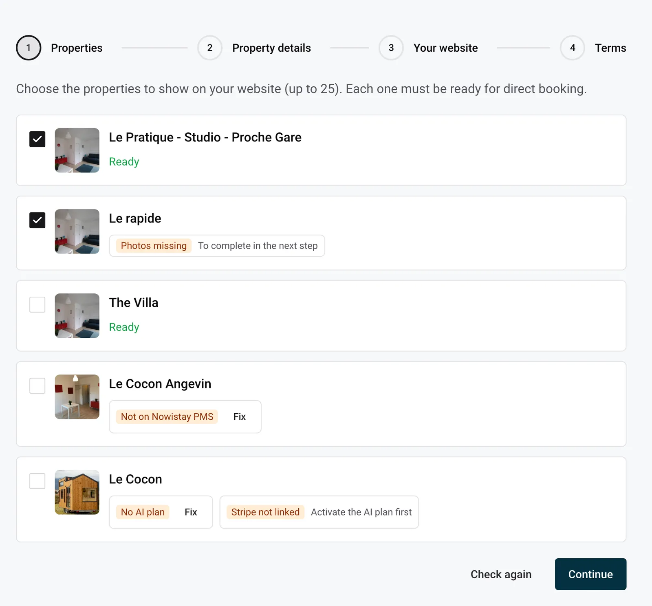Image resolution: width=652 pixels, height=606 pixels.
Task: Open the Le Cocon Angevin thumbnail image
Action: point(77,397)
